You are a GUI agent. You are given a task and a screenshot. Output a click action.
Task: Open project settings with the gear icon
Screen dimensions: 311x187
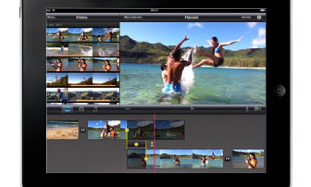[x=259, y=17]
